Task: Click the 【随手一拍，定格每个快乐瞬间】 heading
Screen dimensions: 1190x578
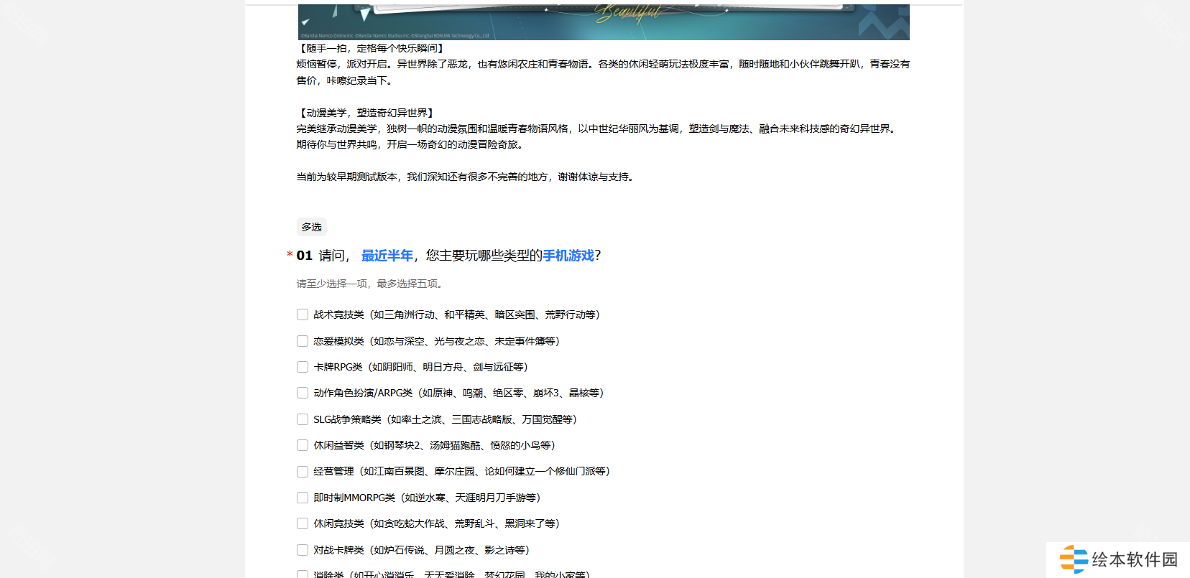Action: [x=372, y=48]
